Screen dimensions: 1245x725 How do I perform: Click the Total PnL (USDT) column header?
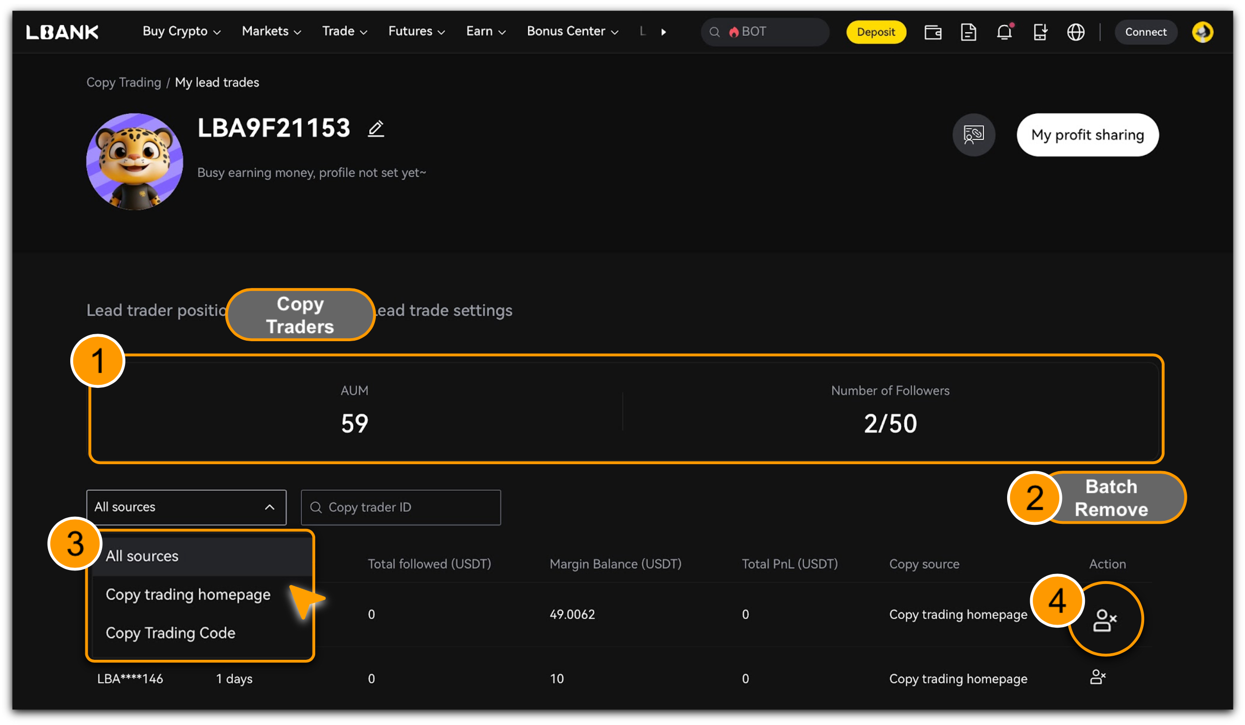790,564
